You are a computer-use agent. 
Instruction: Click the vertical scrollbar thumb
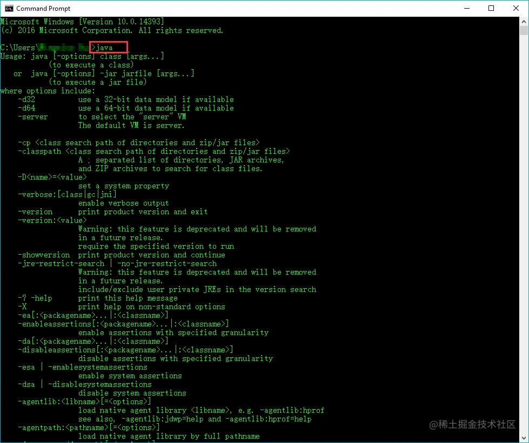coord(524,31)
